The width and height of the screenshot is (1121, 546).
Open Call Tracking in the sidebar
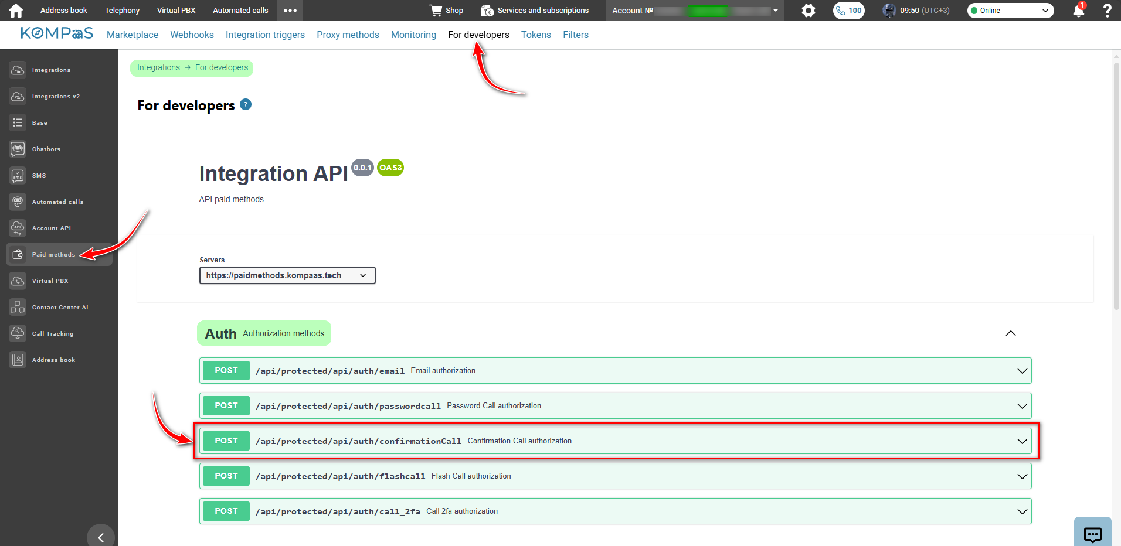pos(59,334)
